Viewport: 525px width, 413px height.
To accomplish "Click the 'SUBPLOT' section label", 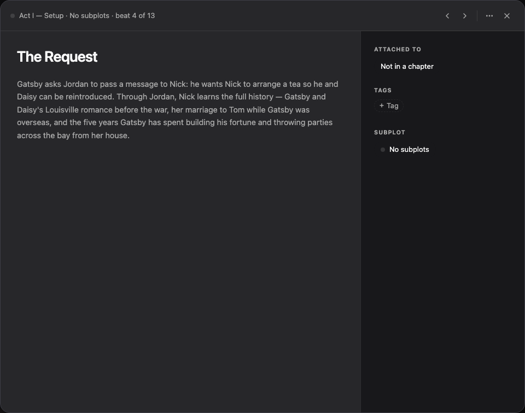I will point(389,132).
